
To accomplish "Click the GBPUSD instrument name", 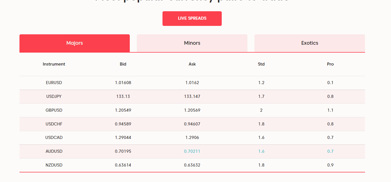I will [x=54, y=110].
